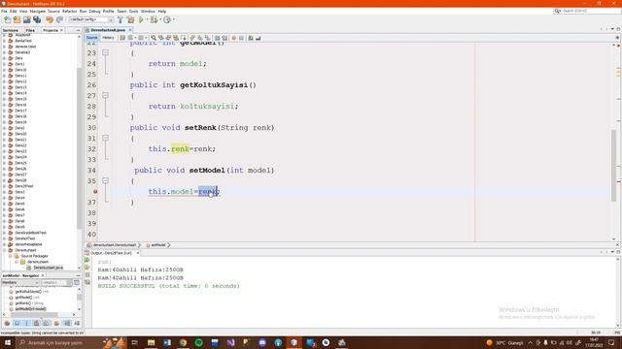This screenshot has width=622, height=349.
Task: Click the Uncomment lines editor icon
Action: (259, 38)
